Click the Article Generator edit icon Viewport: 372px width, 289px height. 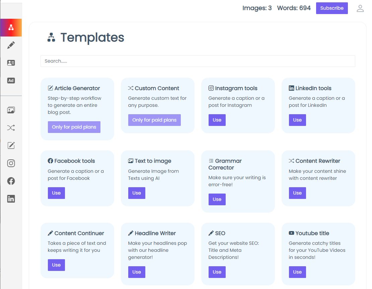pyautogui.click(x=50, y=88)
